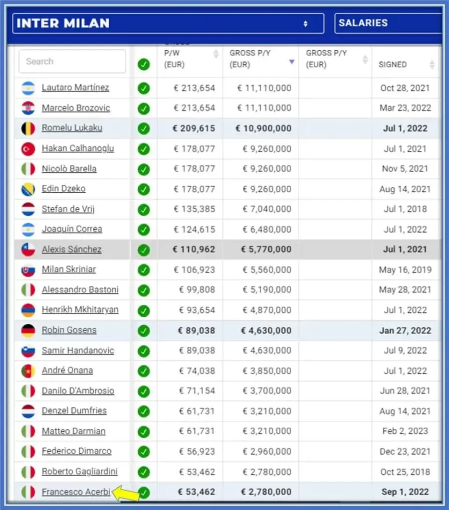The height and width of the screenshot is (510, 449).
Task: Click Cameroon flag beside André Onana
Action: coord(28,371)
